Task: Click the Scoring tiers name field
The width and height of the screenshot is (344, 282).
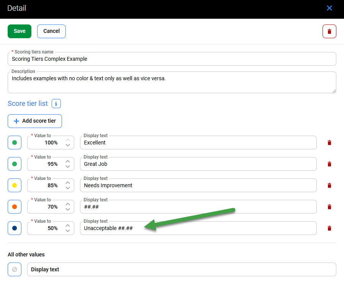Action: point(171,59)
